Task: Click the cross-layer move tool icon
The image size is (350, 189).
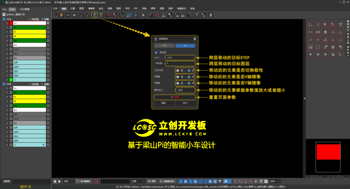Action: coord(95,15)
